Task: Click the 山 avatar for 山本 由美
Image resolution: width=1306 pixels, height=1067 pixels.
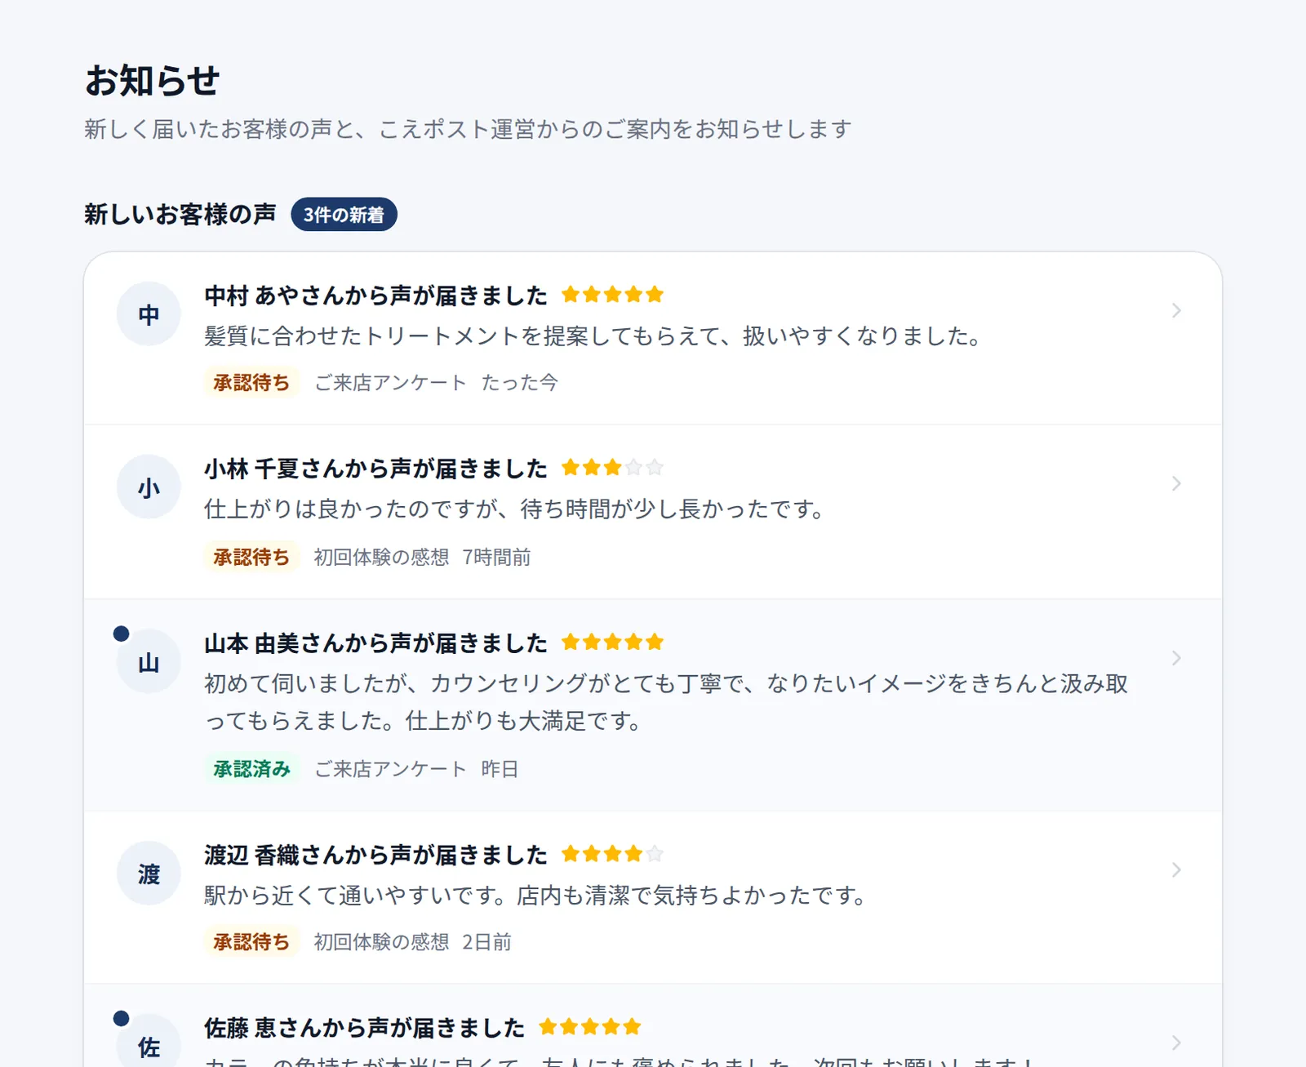Action: coord(149,661)
